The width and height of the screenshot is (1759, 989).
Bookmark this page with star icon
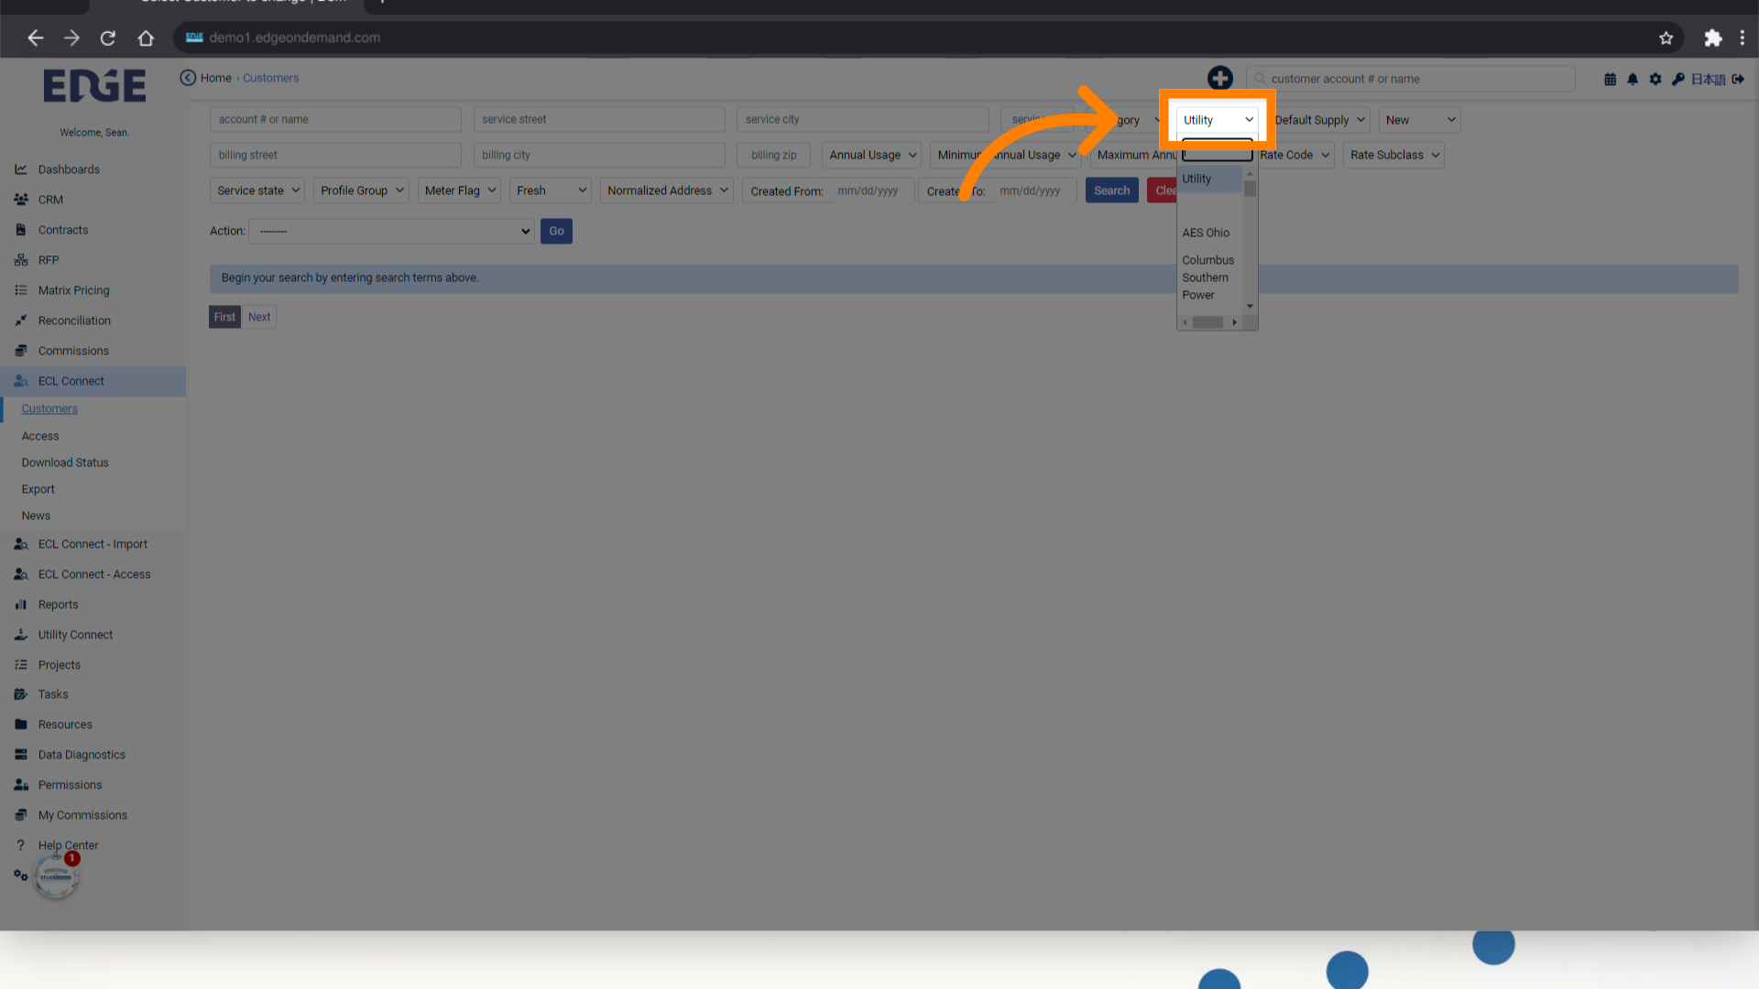tap(1666, 38)
